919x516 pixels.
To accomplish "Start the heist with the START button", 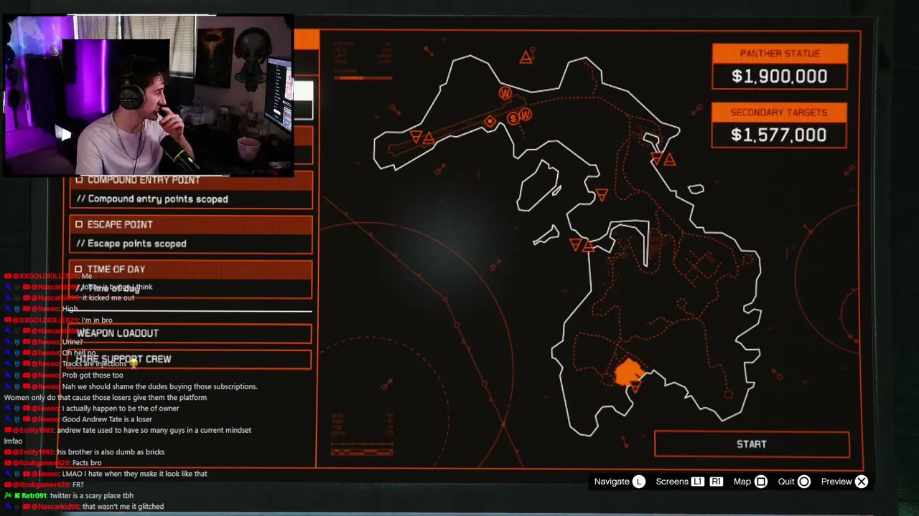I will coord(752,444).
